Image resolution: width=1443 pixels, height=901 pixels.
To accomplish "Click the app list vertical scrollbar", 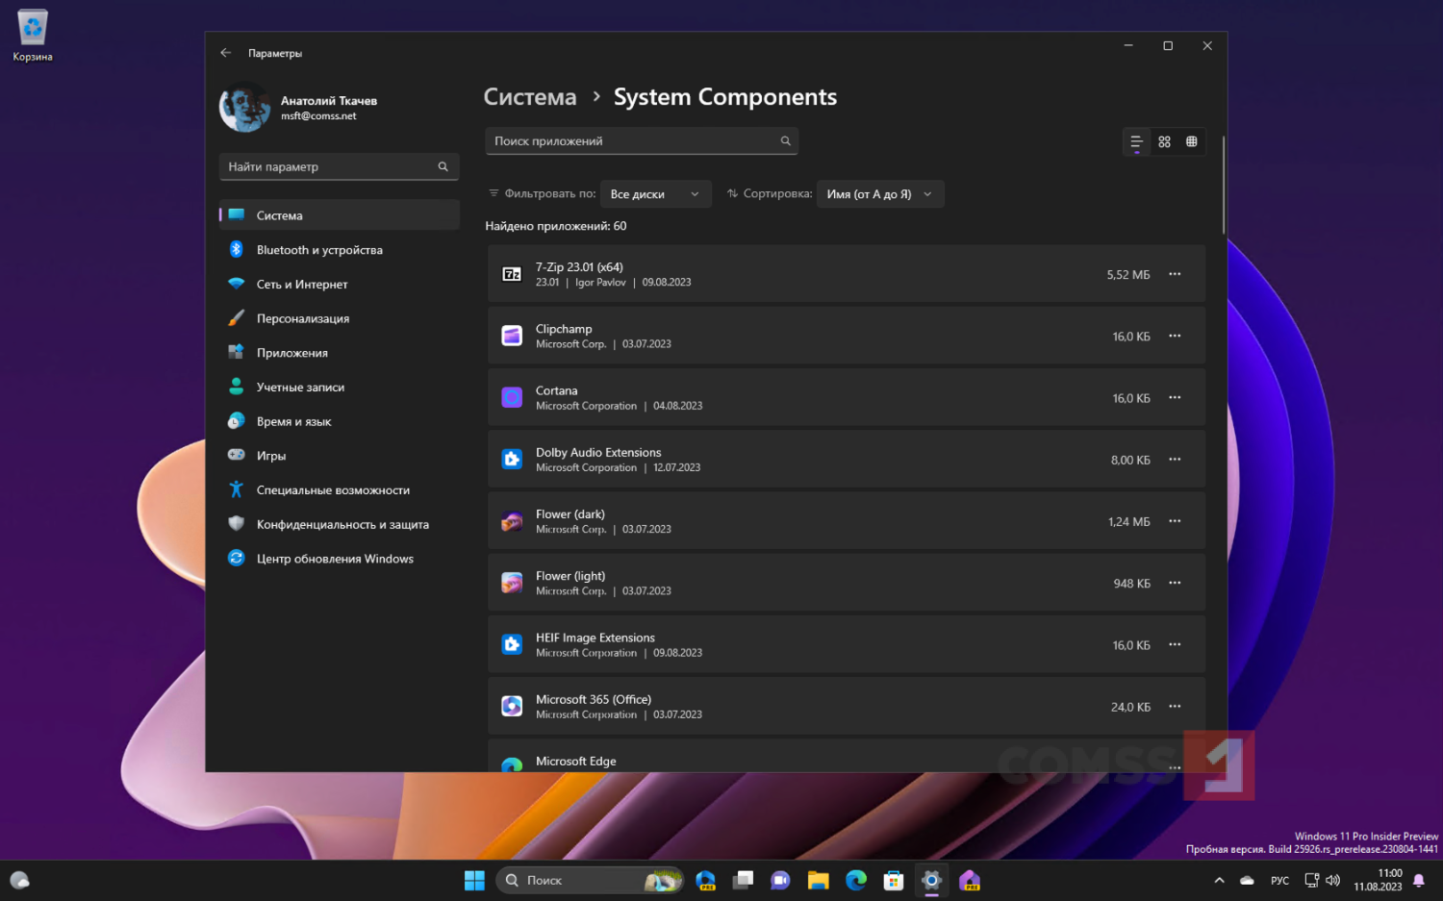I will click(1223, 185).
